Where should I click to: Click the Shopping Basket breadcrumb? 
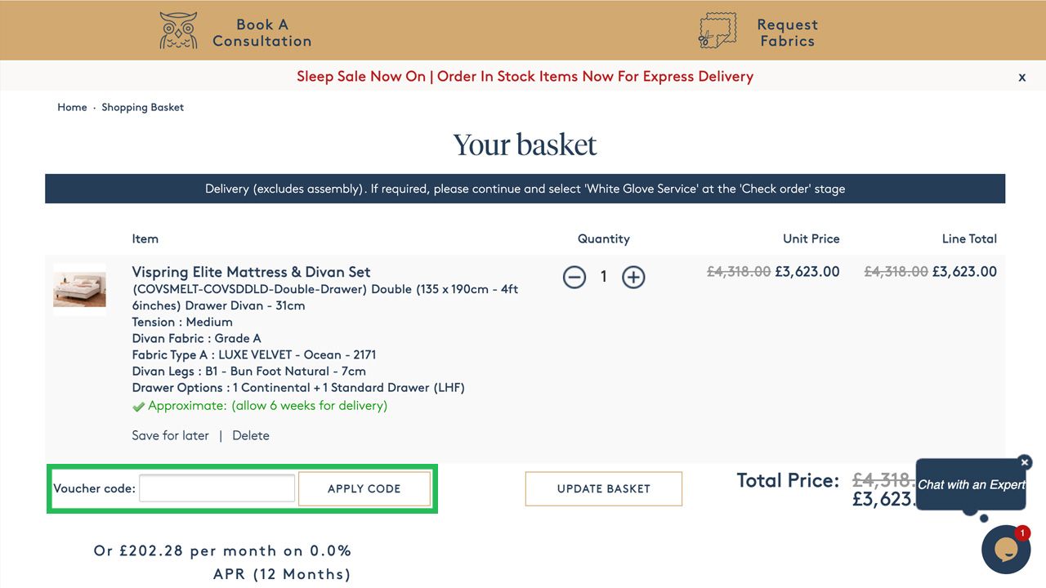[x=142, y=107]
